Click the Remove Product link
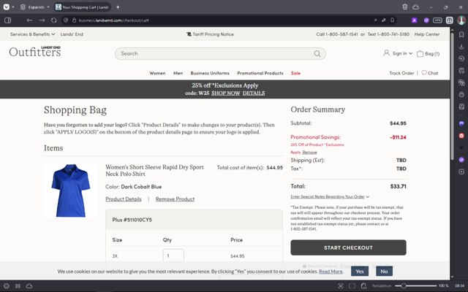This screenshot has height=292, width=468. point(175,199)
